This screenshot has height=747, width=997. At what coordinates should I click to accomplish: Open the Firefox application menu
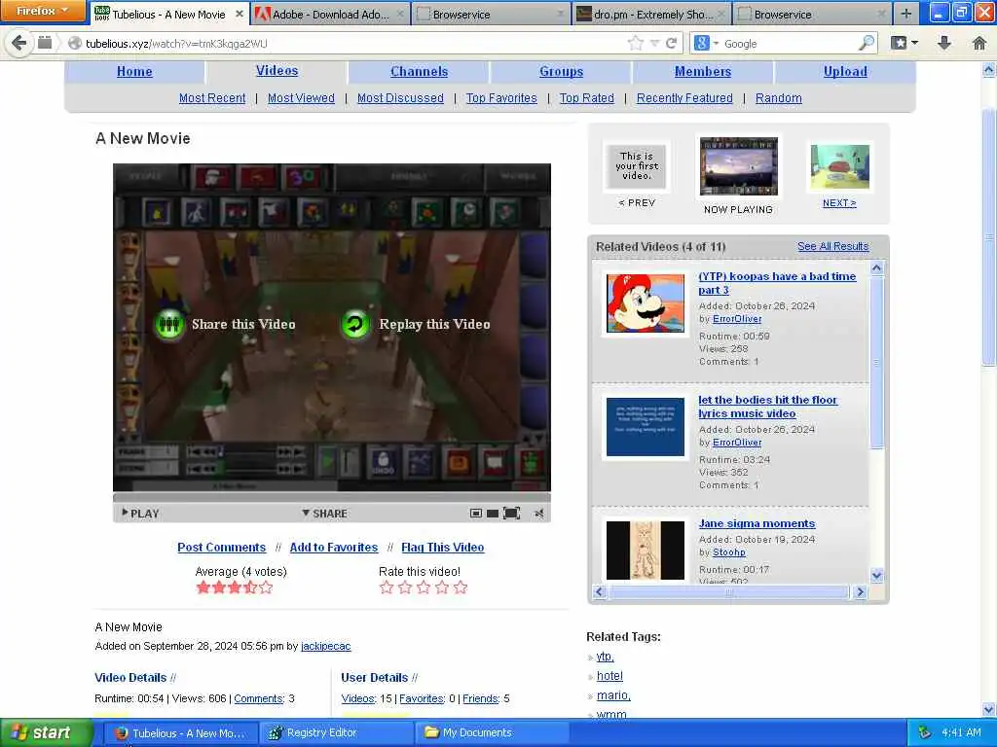coord(43,11)
